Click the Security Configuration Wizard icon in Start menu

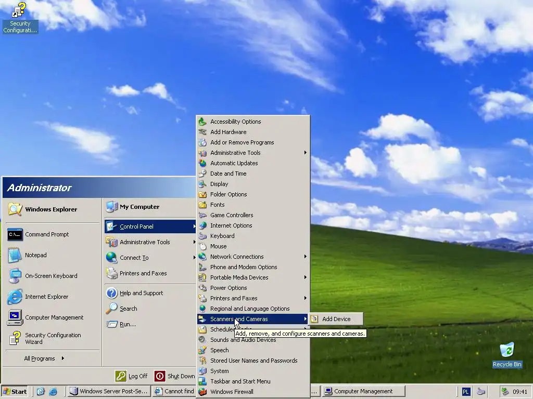(15, 338)
